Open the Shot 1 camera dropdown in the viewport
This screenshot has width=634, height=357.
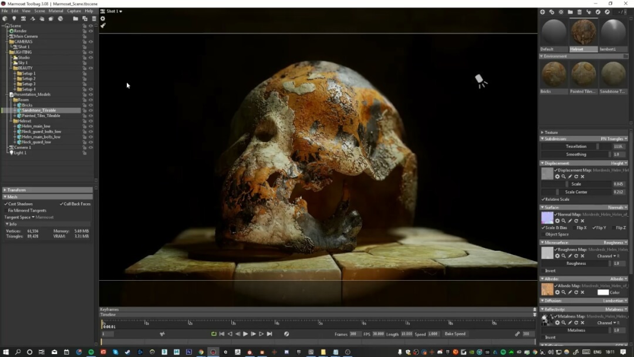coord(112,11)
